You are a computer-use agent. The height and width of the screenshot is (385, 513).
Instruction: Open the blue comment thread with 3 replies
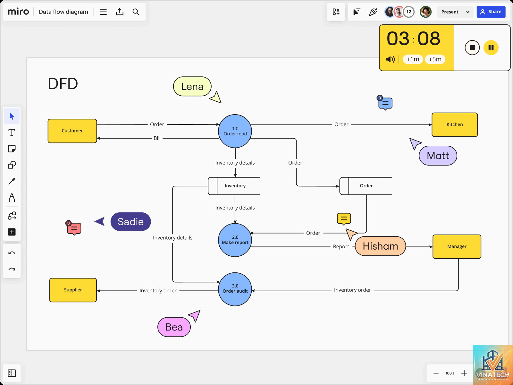[385, 103]
